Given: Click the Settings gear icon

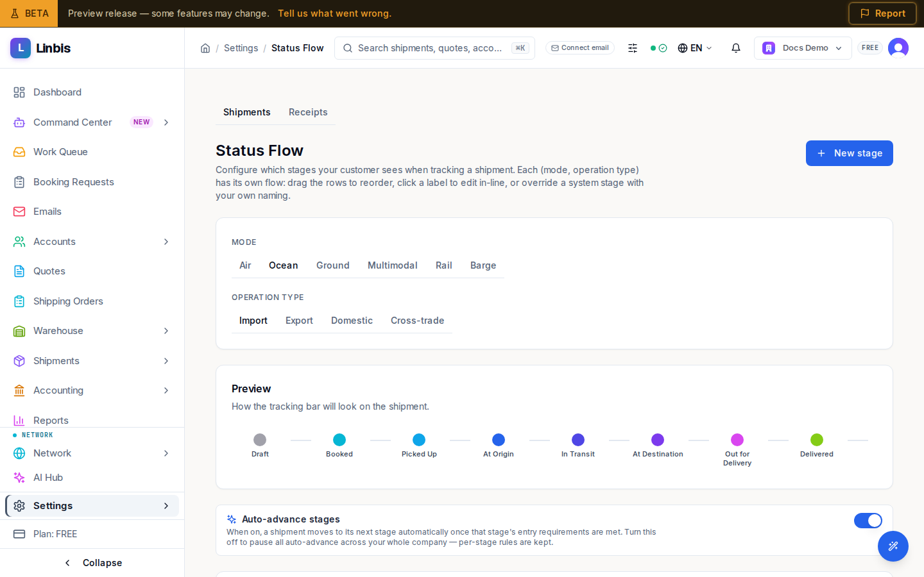Looking at the screenshot, I should tap(19, 506).
